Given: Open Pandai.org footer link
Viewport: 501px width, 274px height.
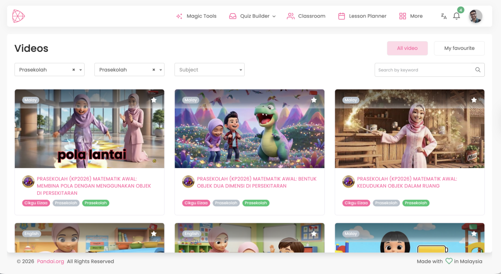Looking at the screenshot, I should [50, 261].
